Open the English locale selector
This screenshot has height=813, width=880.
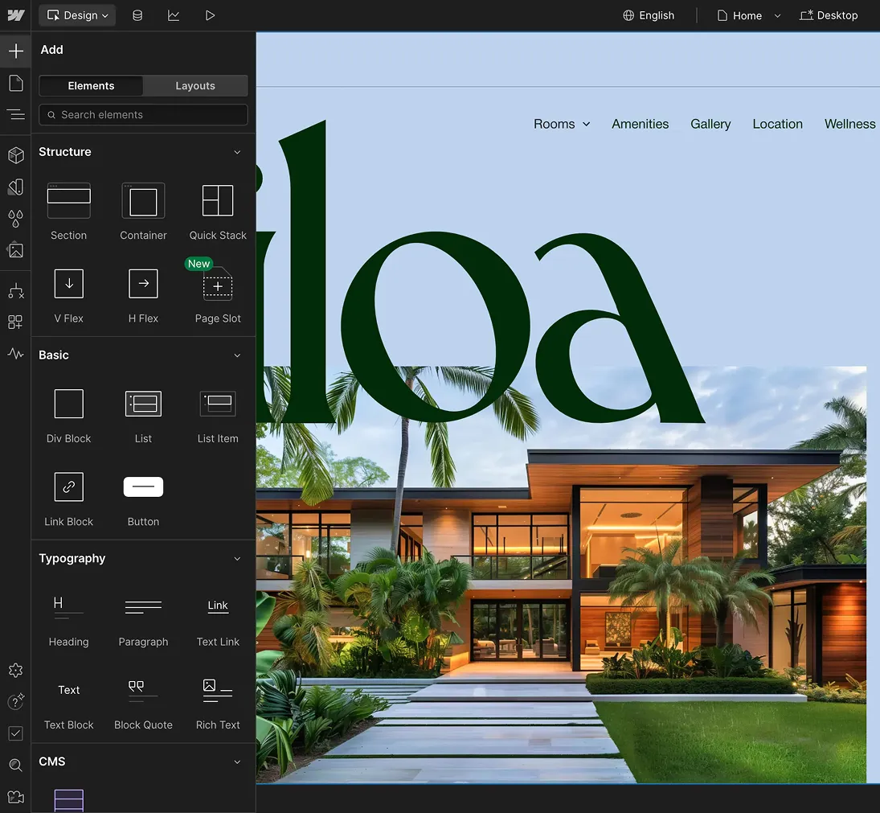click(649, 15)
